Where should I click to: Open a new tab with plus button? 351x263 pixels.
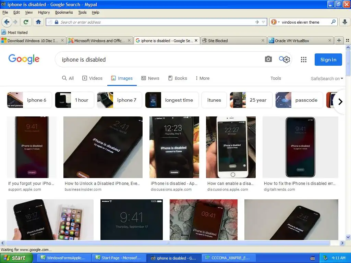pos(339,40)
